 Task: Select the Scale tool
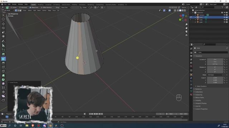click(3, 32)
